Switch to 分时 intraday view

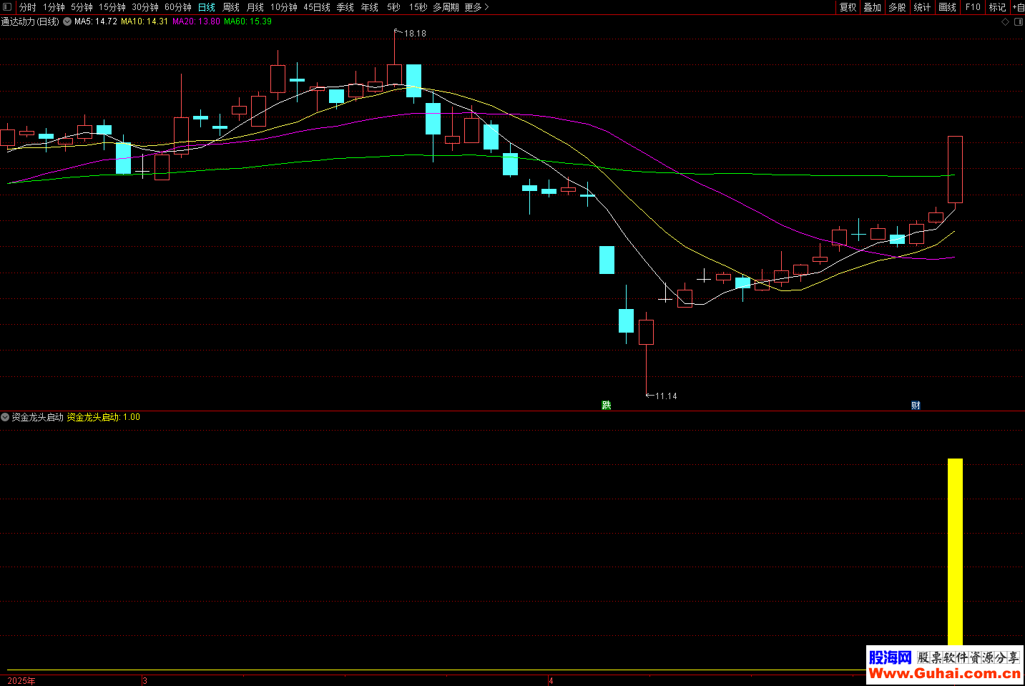(x=27, y=7)
